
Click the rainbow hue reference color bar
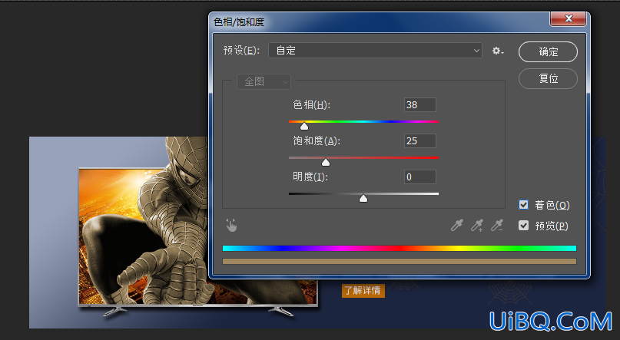pos(400,249)
